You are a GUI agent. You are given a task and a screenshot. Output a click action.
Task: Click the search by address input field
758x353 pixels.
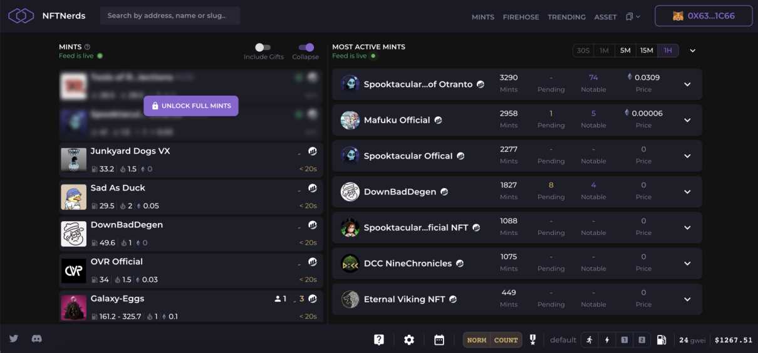170,16
